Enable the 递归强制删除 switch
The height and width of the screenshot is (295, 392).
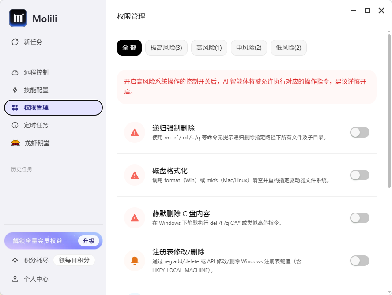pos(359,132)
